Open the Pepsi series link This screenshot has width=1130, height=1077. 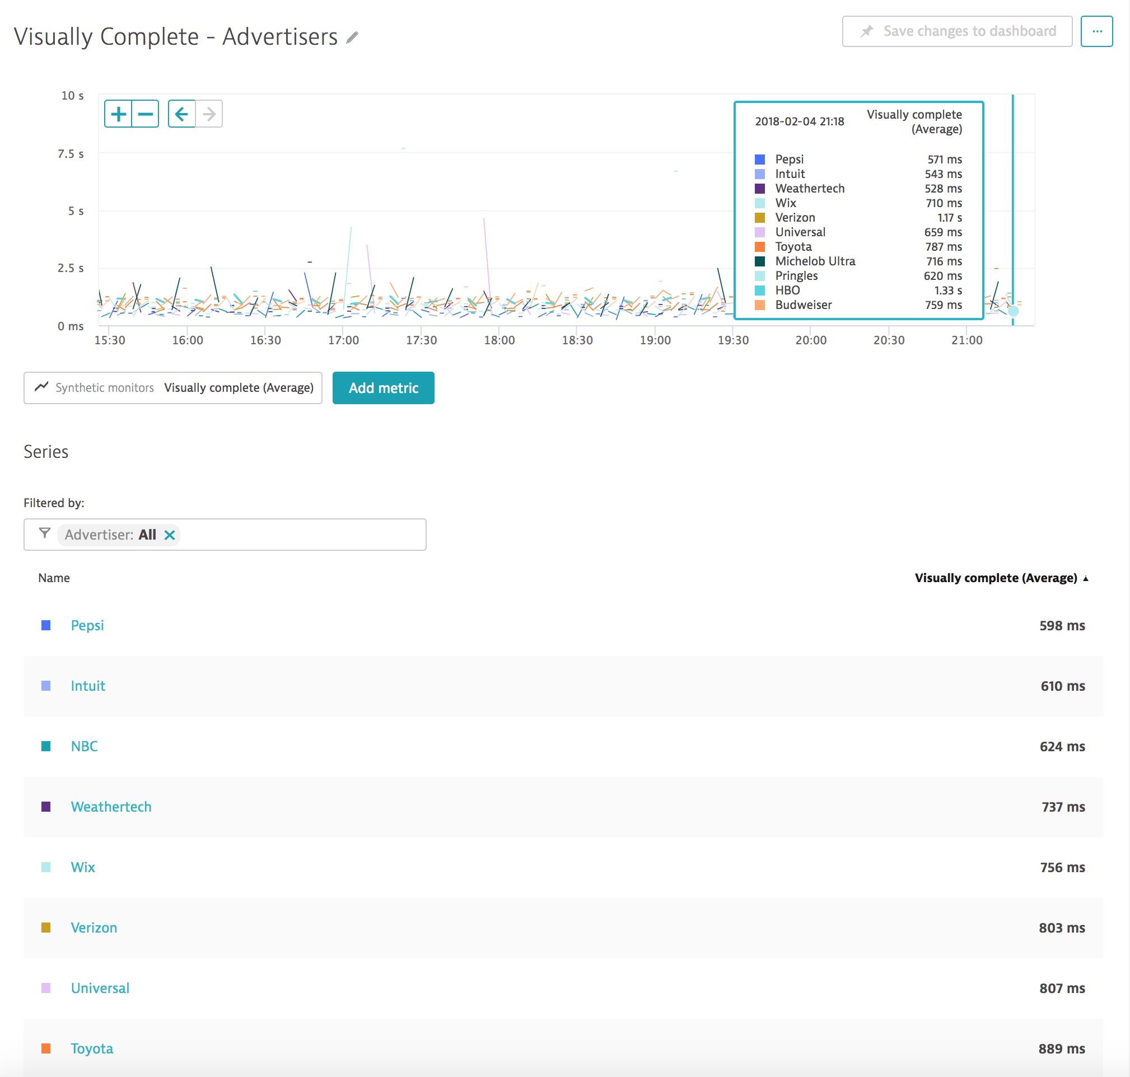coord(87,625)
